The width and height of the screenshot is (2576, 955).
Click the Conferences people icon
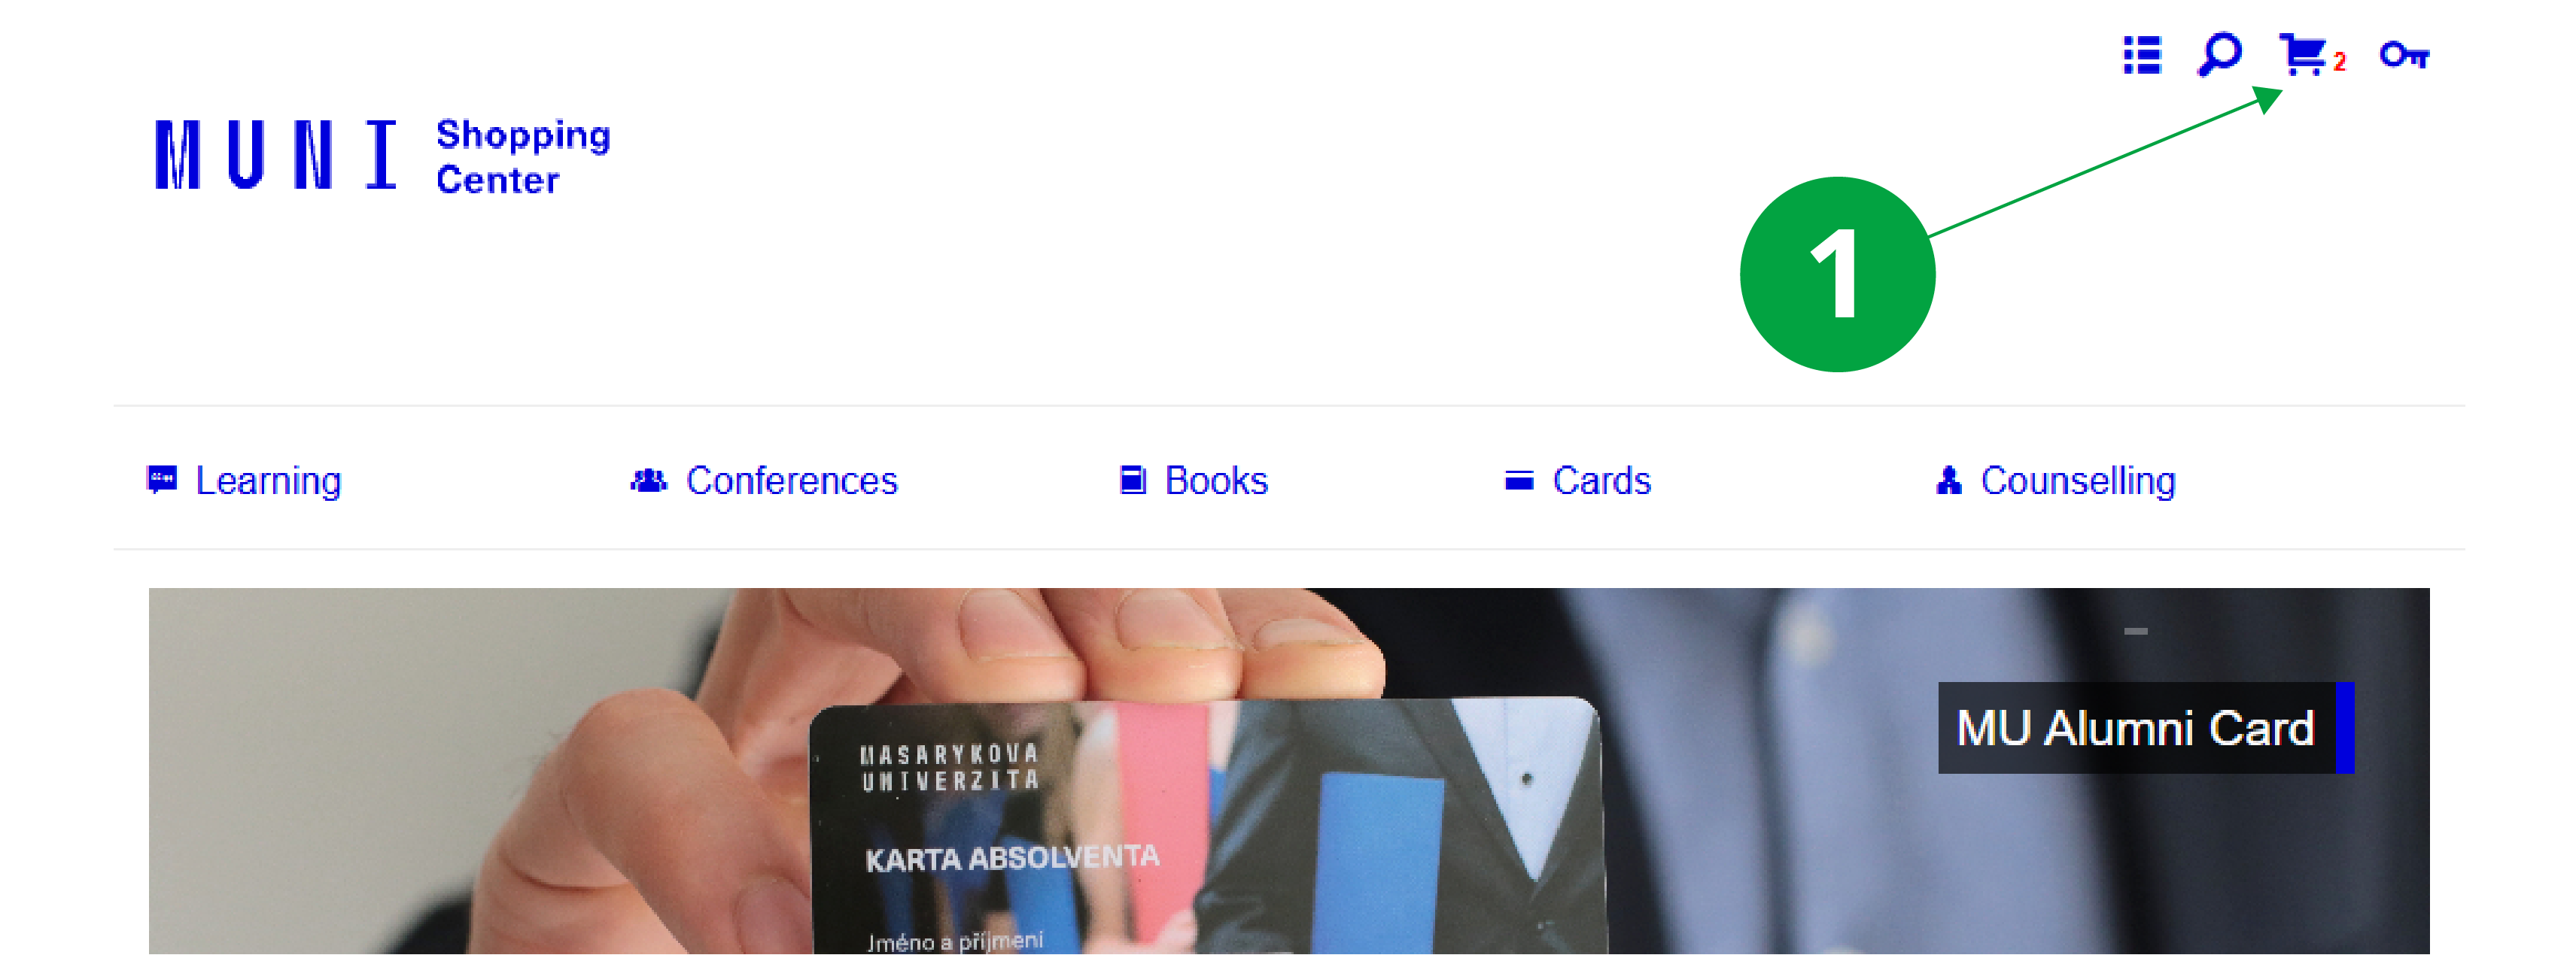point(648,481)
